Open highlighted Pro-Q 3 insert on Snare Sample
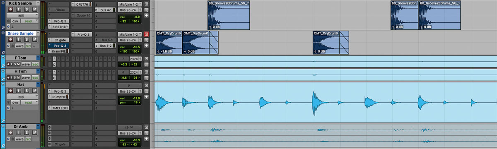The height and width of the screenshot is (149, 497). point(58,46)
